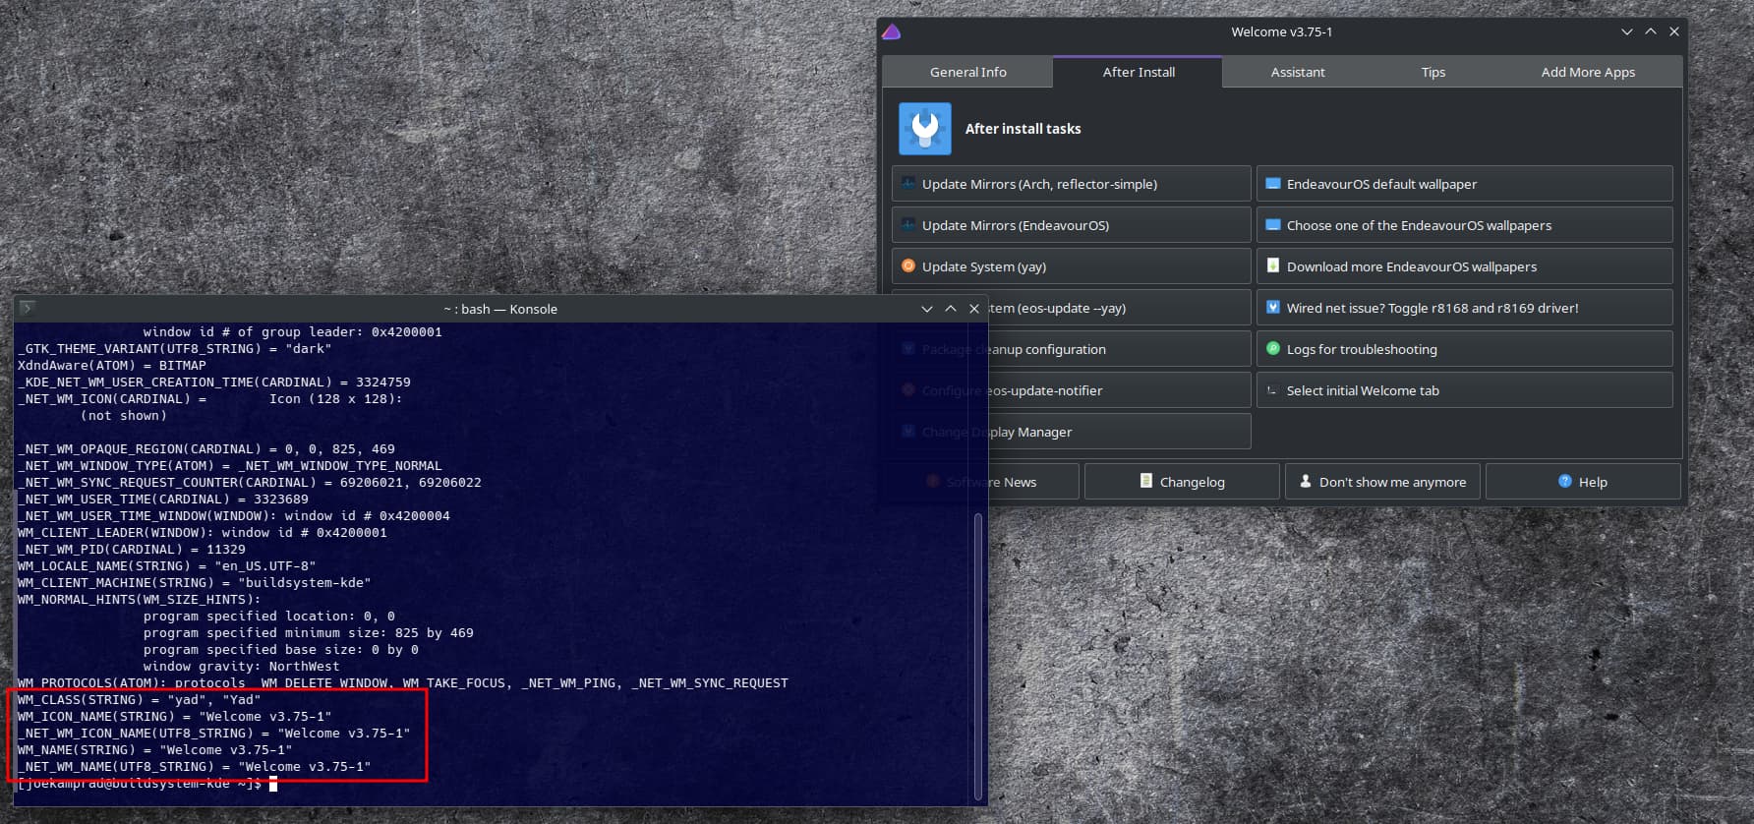Close the Konsole window
This screenshot has height=824, width=1754.
[x=974, y=309]
